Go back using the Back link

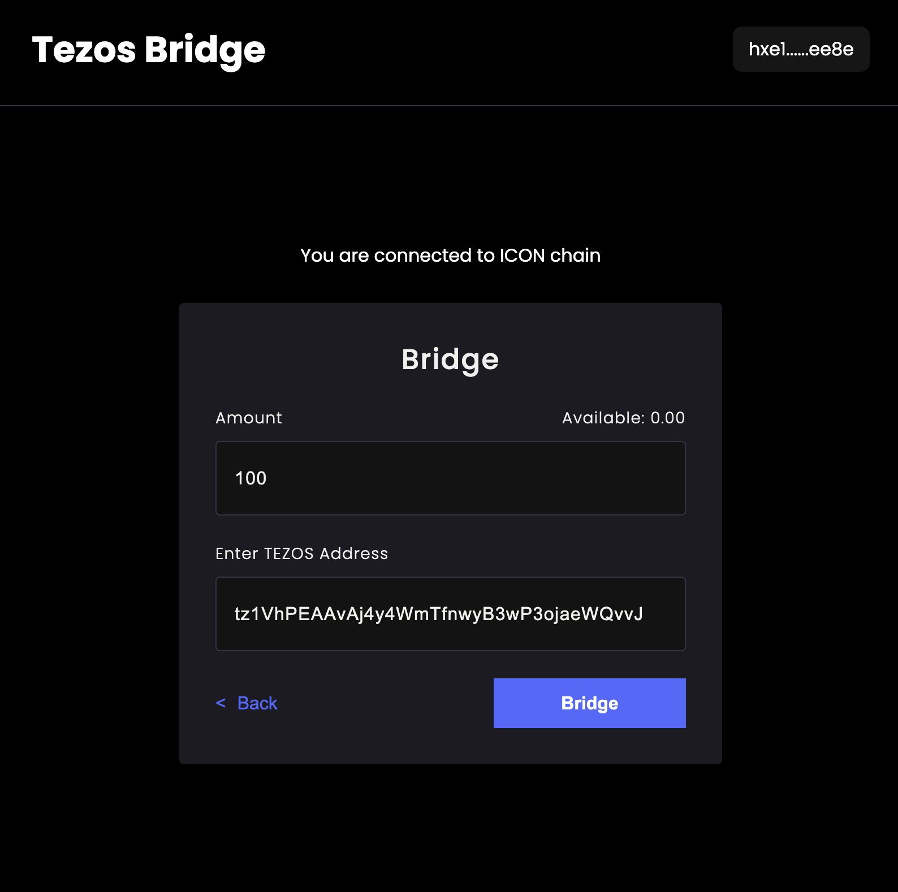tap(257, 703)
